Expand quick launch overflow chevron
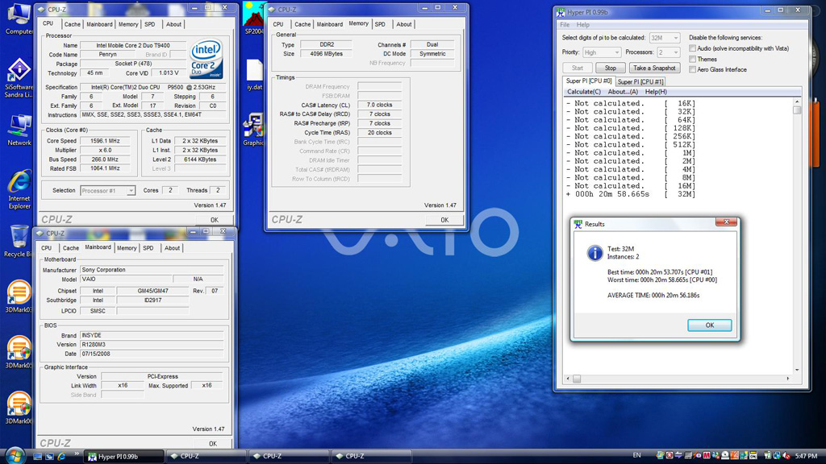Viewport: 826px width, 464px height. 77,454
